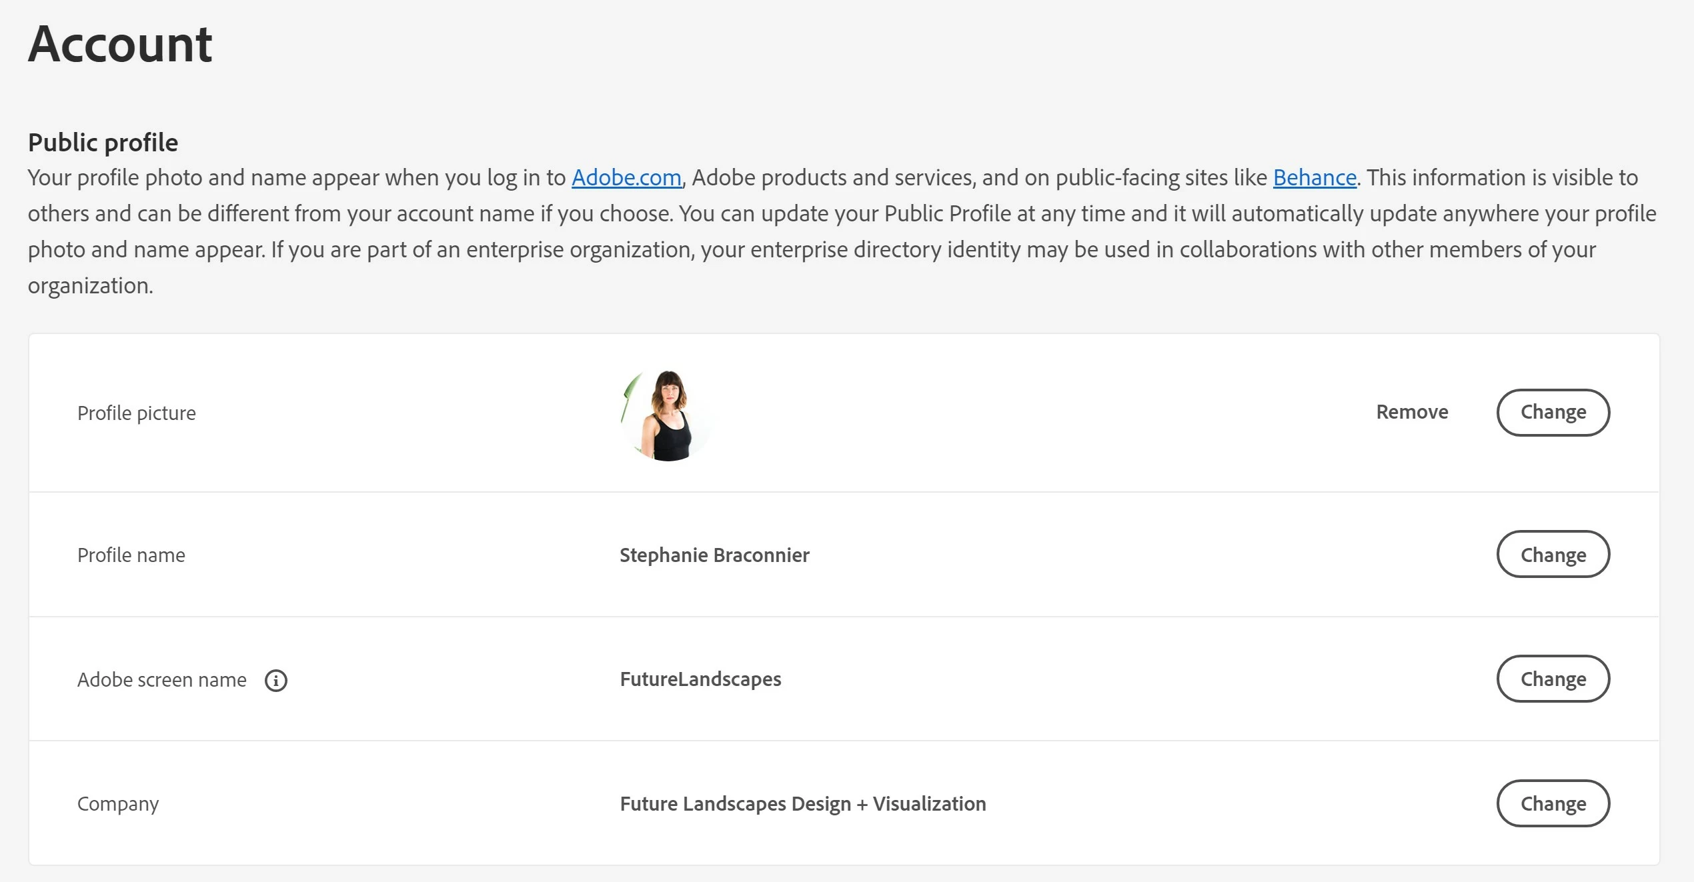Screen dimensions: 1694x882
Task: Click the 'Profile name' row label
Action: pyautogui.click(x=131, y=555)
